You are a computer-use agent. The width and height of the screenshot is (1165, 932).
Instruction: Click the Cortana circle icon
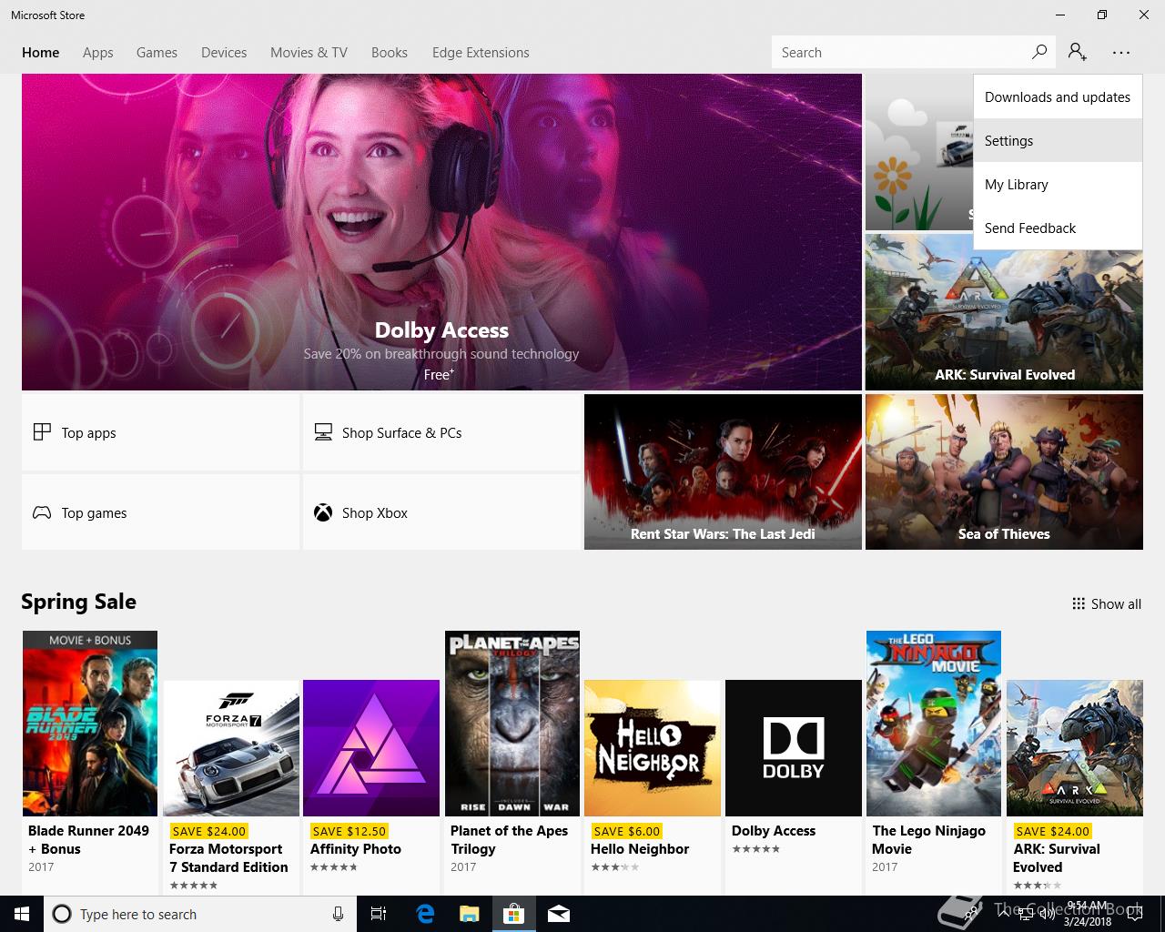tap(62, 914)
